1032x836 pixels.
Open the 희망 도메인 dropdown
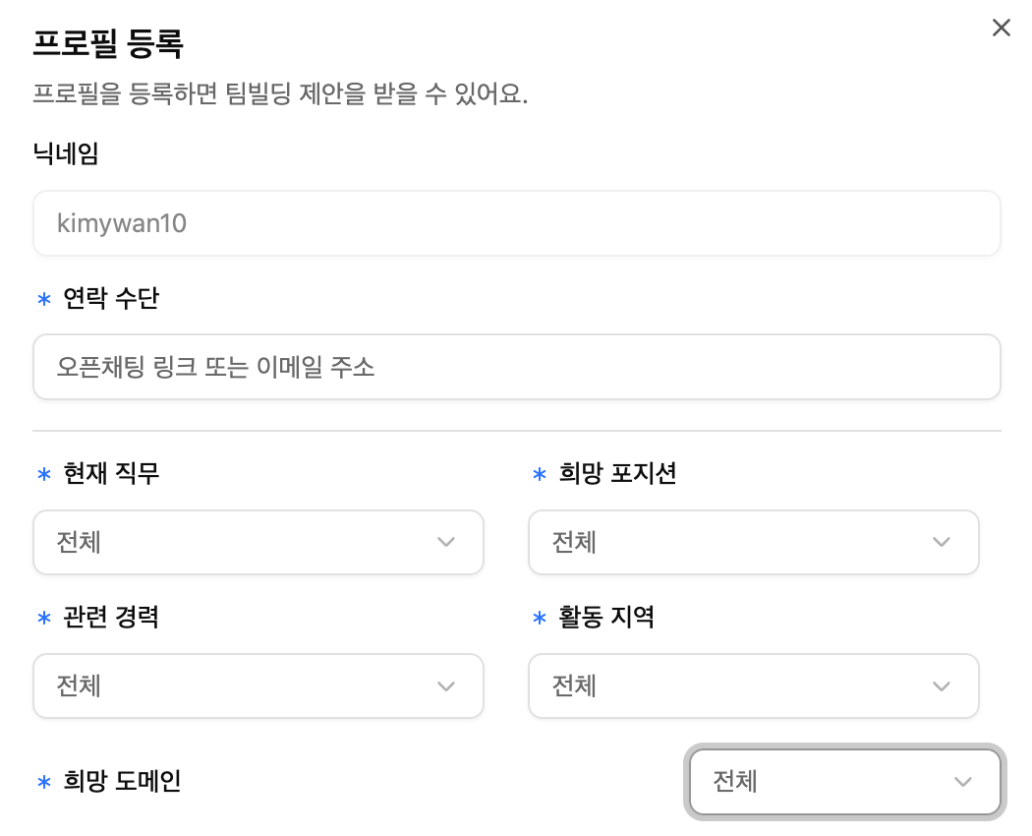coord(844,782)
